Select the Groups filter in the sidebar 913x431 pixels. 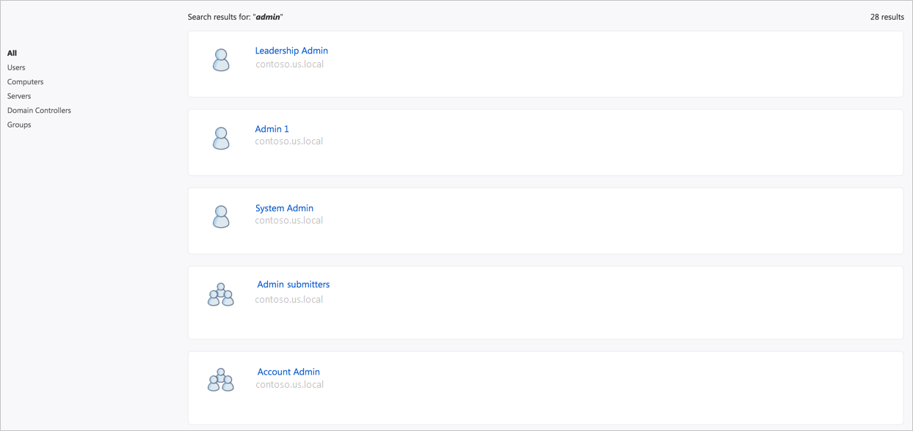[x=18, y=125]
